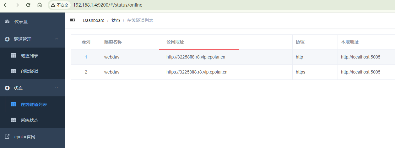Image resolution: width=395 pixels, height=148 pixels.
Task: Click sequence number 2 cell
Action: [x=86, y=72]
